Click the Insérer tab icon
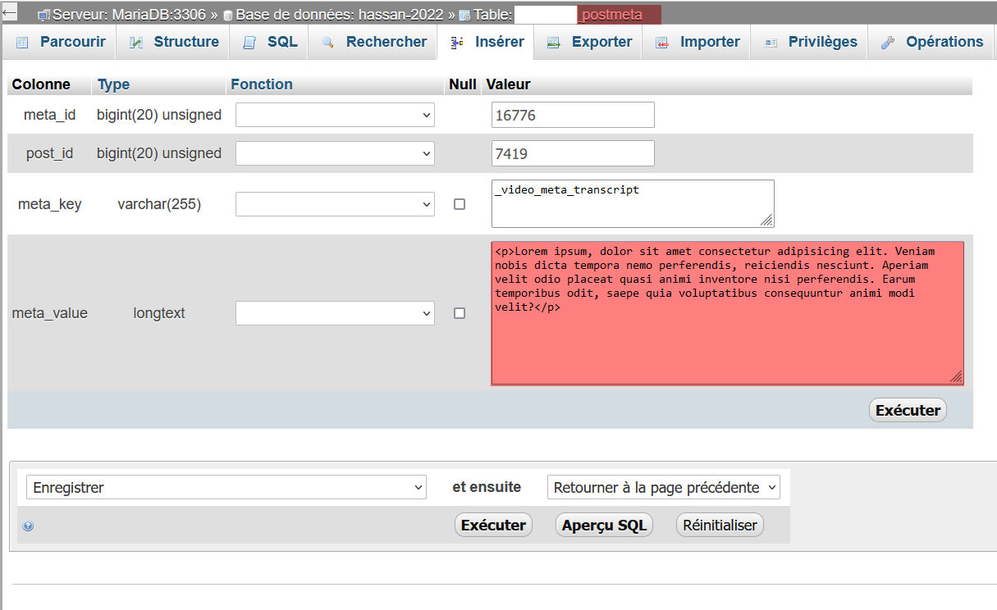The image size is (997, 610). tap(457, 43)
